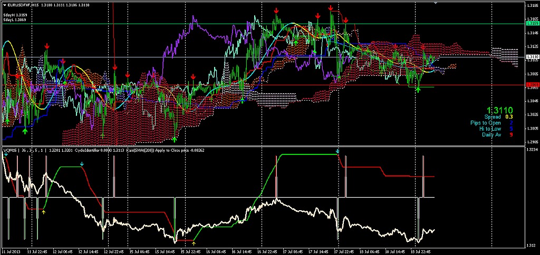Click the triangle icon before the EURUSDFXF,M15 title
This screenshot has width=540, height=255.
(x=4, y=5)
